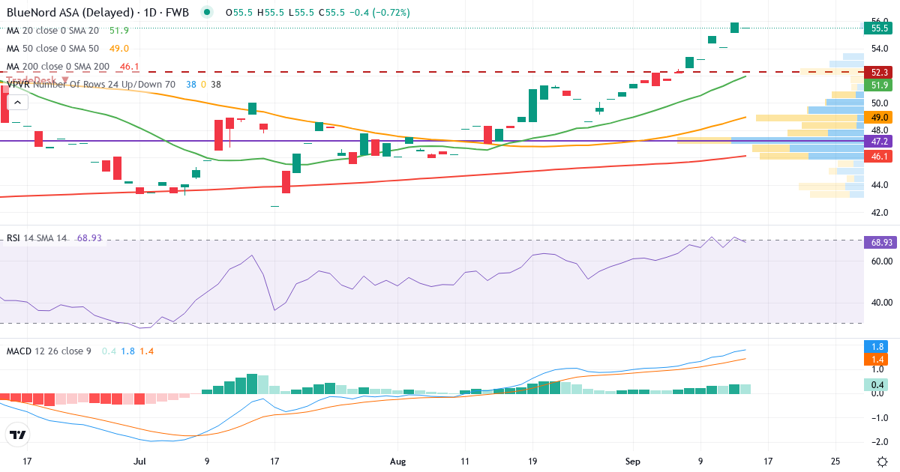900x472 pixels.
Task: Click the Aug date on time axis
Action: pyautogui.click(x=398, y=462)
